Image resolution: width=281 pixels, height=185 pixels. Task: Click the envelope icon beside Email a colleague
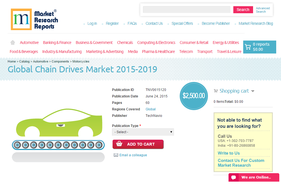click(116, 155)
